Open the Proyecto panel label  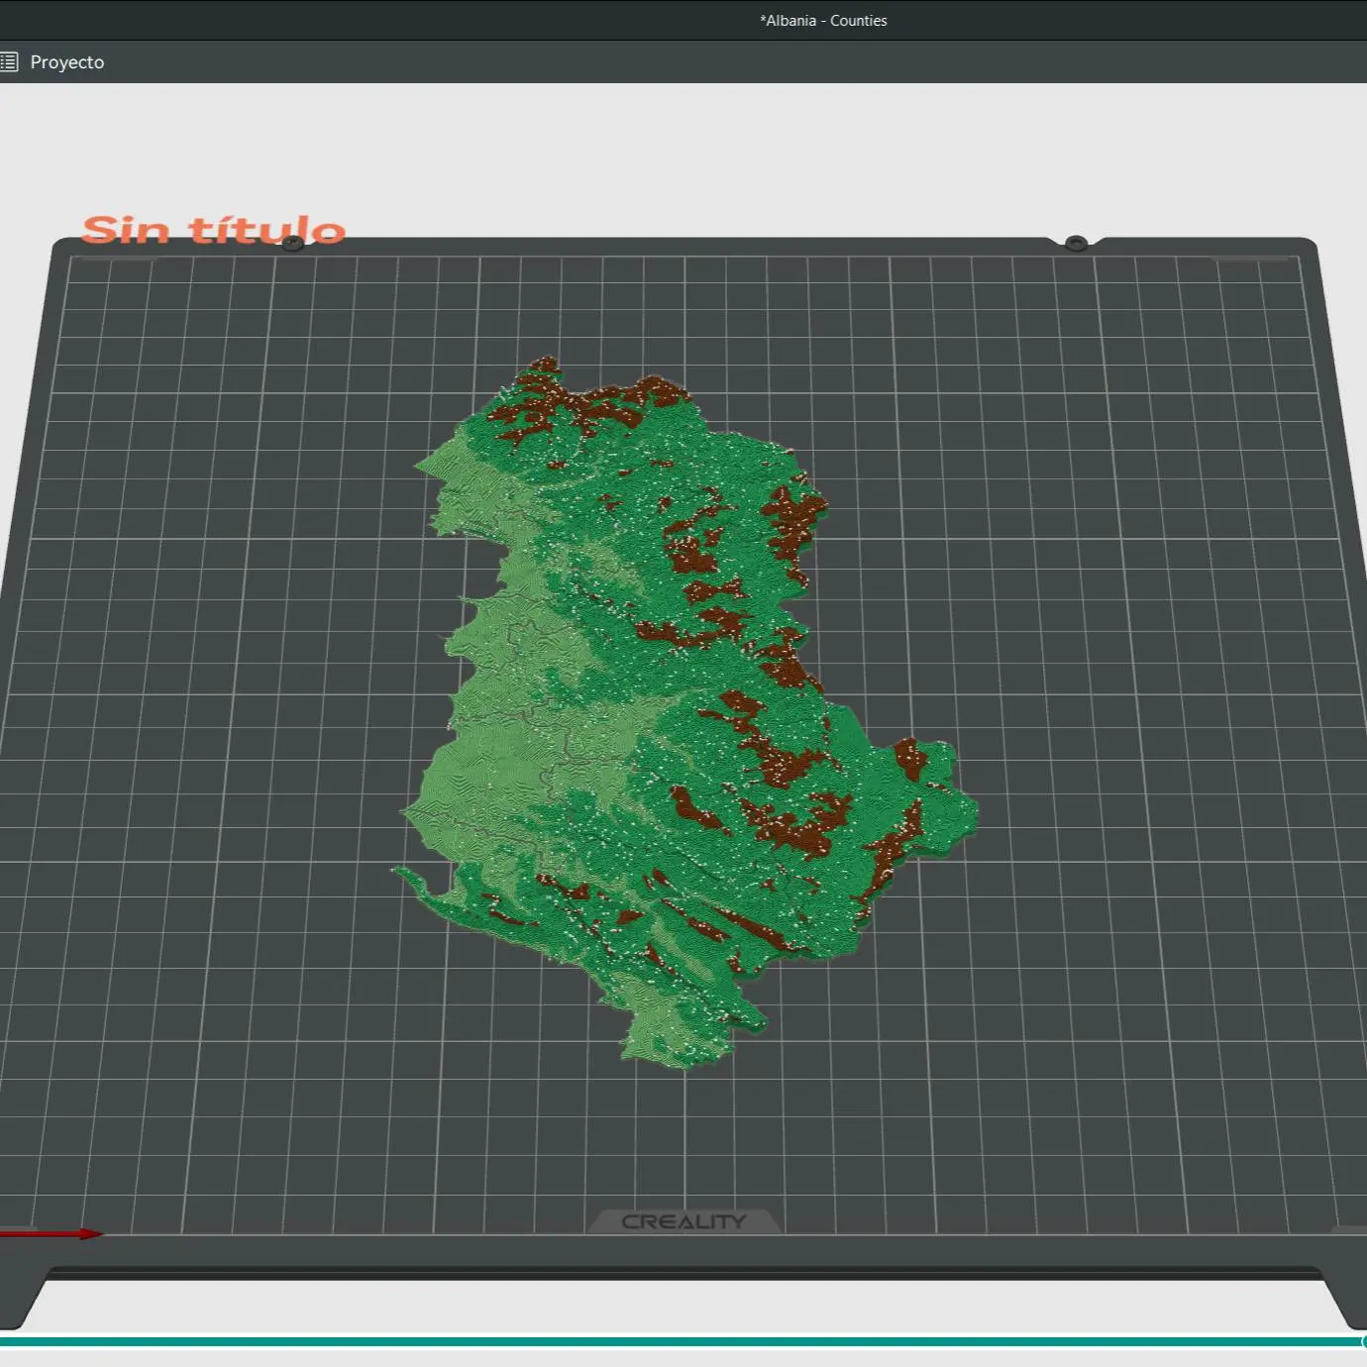[x=67, y=62]
